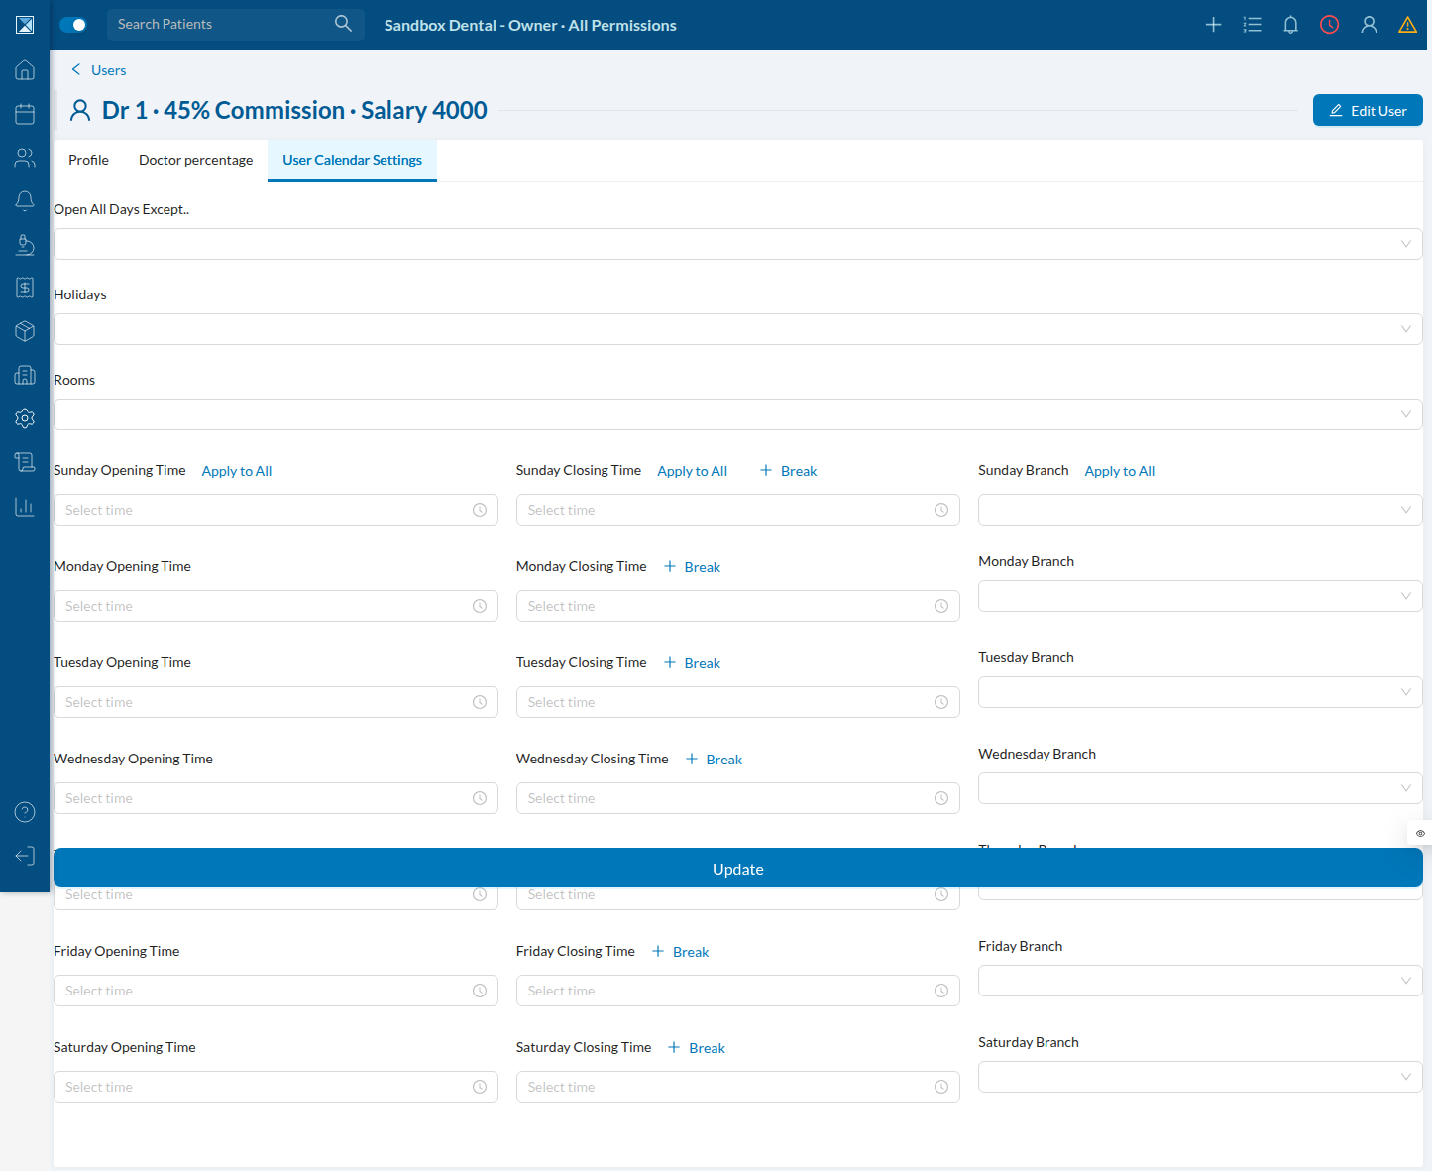Screen dimensions: 1432x1171
Task: Open the inventory box icon in sidebar
Action: click(x=25, y=331)
